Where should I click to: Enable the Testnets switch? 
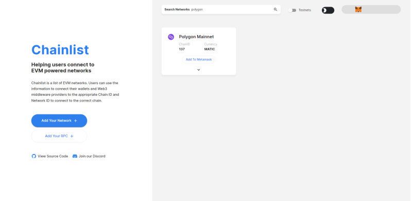292,10
